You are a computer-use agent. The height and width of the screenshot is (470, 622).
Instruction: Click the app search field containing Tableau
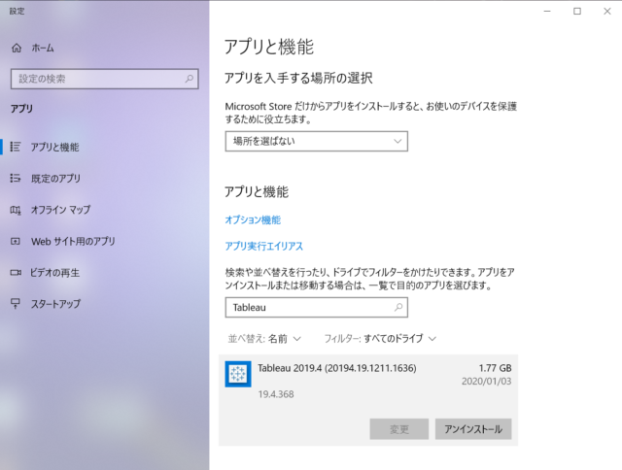point(316,307)
